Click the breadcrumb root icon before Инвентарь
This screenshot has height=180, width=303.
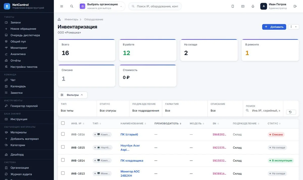[x=59, y=19]
